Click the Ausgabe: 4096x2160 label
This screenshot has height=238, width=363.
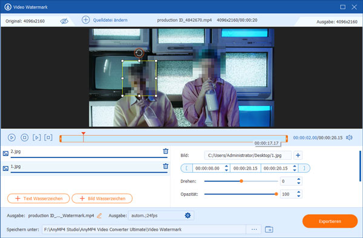(337, 22)
